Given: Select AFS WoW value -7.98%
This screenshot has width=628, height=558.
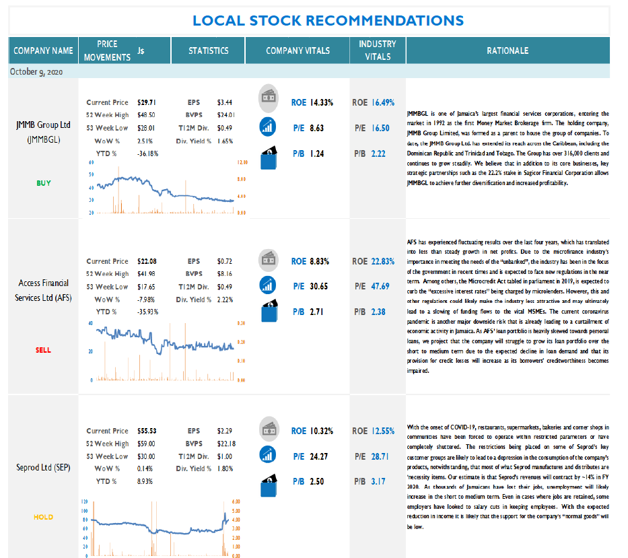Looking at the screenshot, I should [x=146, y=300].
